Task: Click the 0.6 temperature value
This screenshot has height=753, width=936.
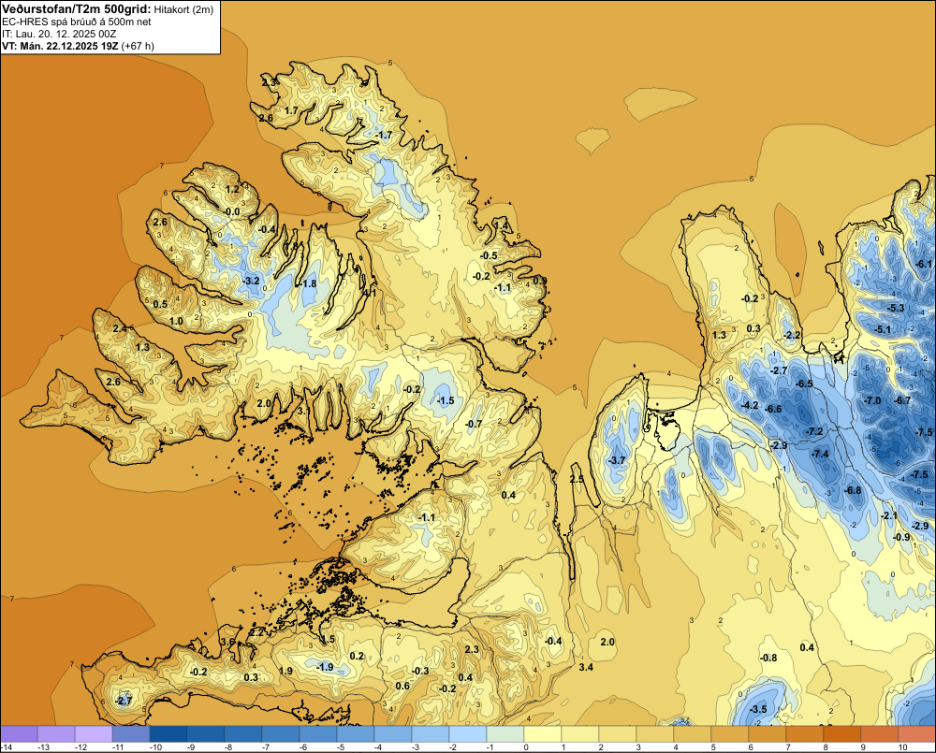Action: 402,686
